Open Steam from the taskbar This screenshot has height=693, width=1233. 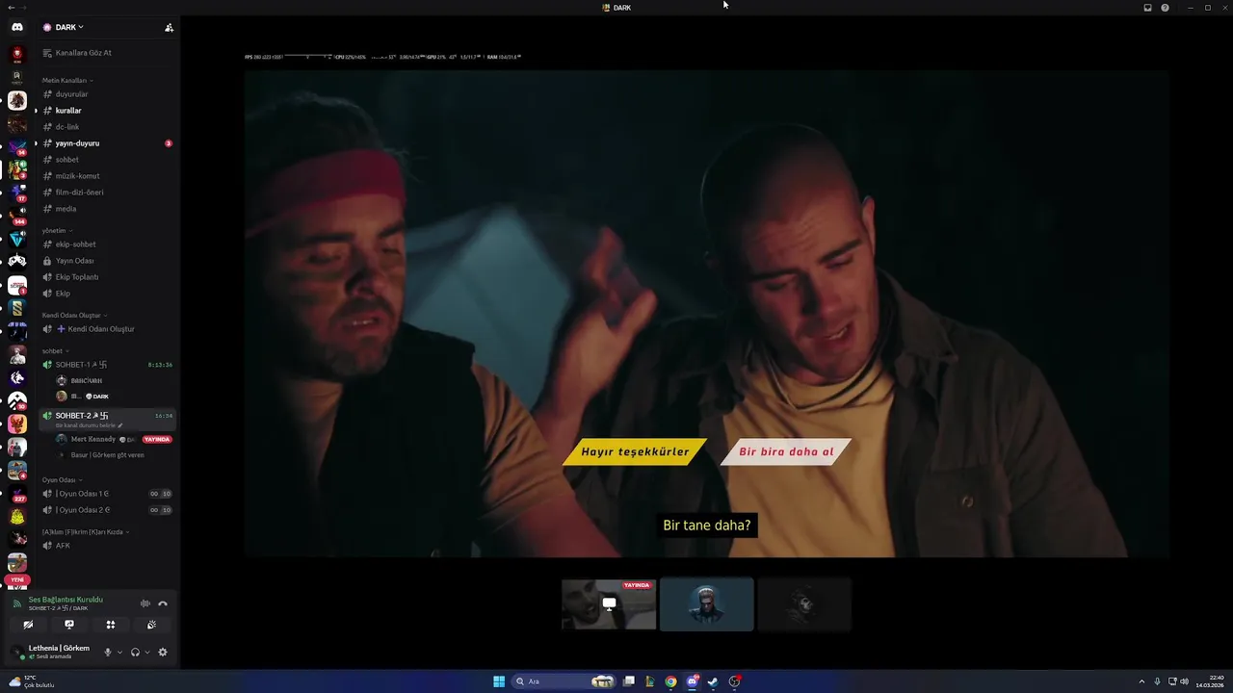713,681
